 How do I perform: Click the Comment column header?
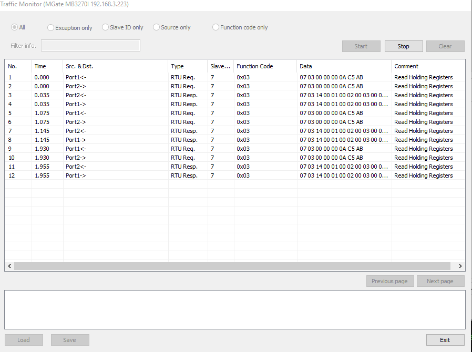[x=428, y=66]
